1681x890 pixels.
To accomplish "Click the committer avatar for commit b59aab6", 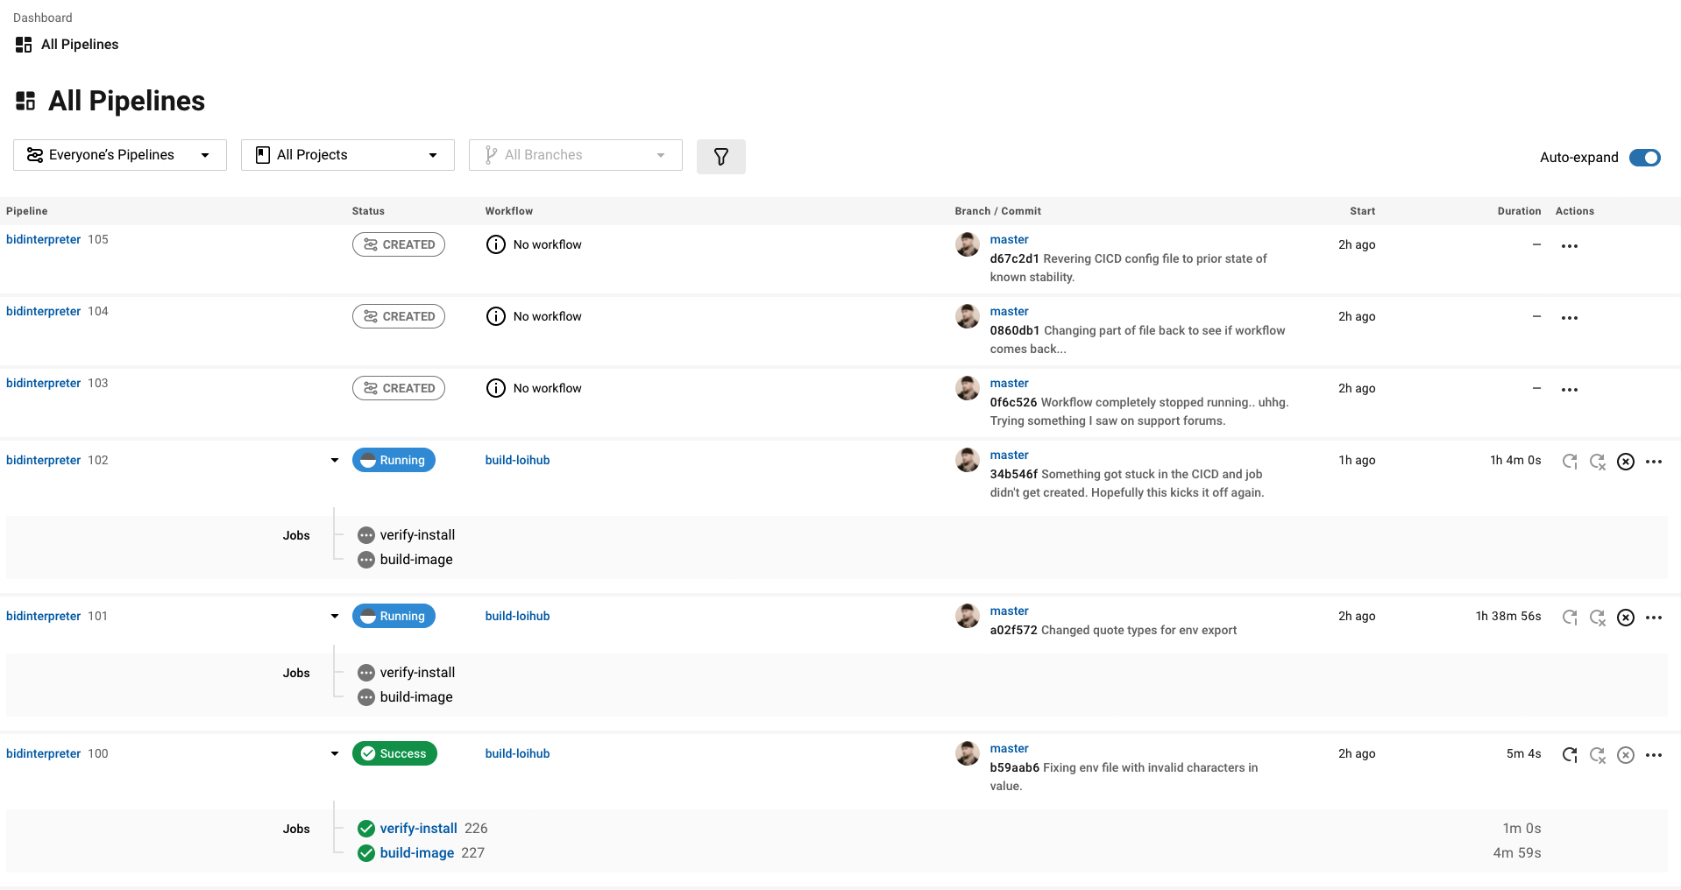I will pyautogui.click(x=968, y=753).
